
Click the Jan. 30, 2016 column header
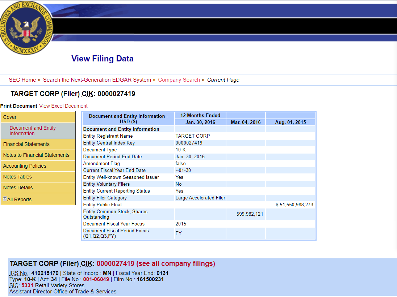coord(200,122)
